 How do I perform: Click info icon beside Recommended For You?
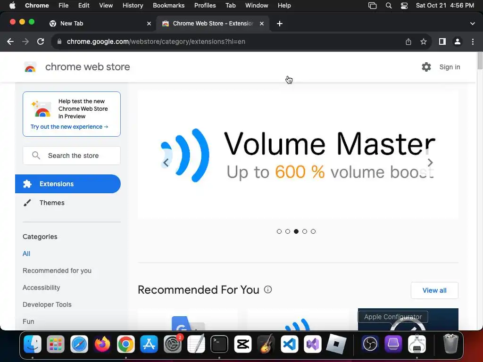point(268,290)
